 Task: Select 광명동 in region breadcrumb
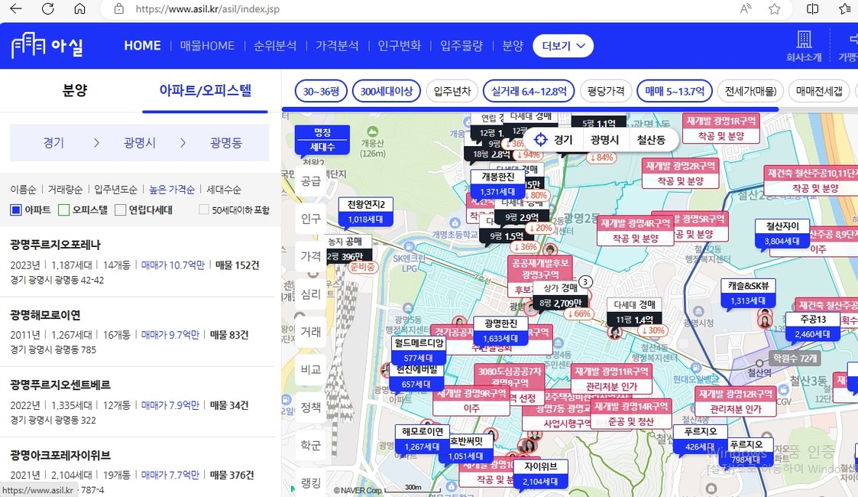[x=226, y=143]
